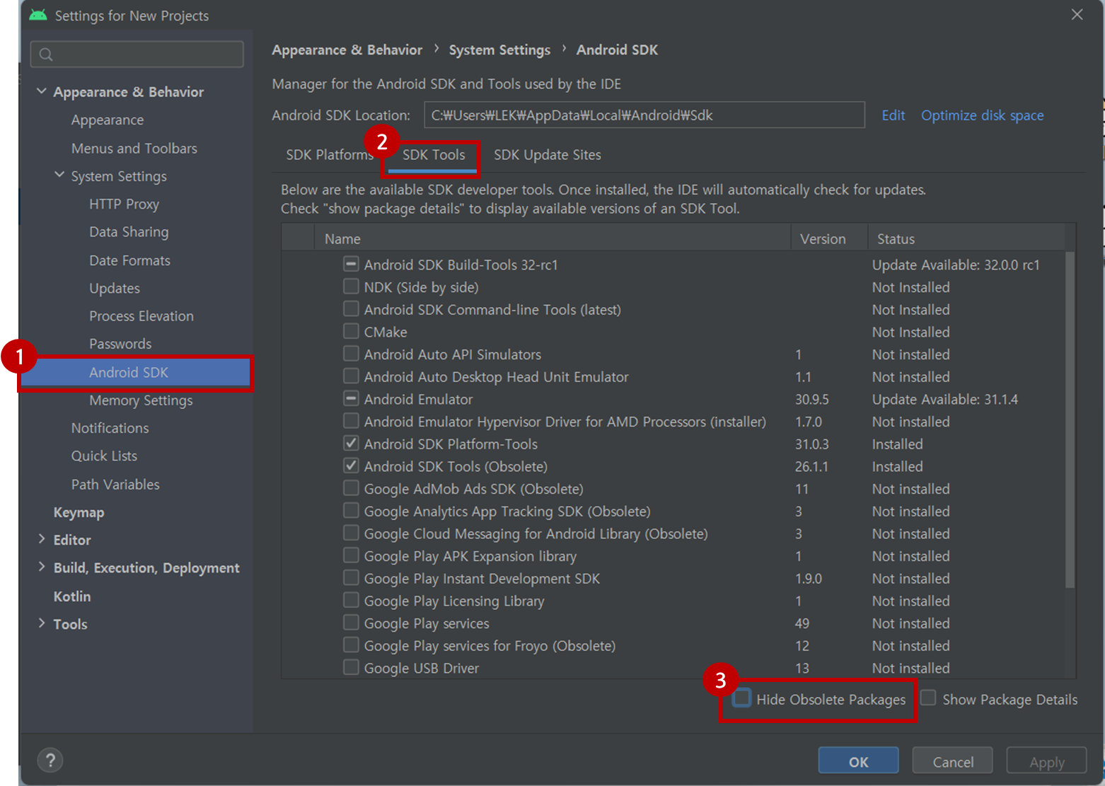Open Menus and Toolbars settings

click(134, 148)
